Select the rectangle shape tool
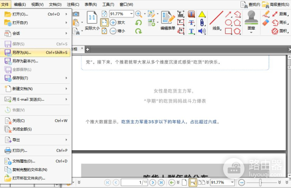The image size is (291, 188). [x=228, y=31]
